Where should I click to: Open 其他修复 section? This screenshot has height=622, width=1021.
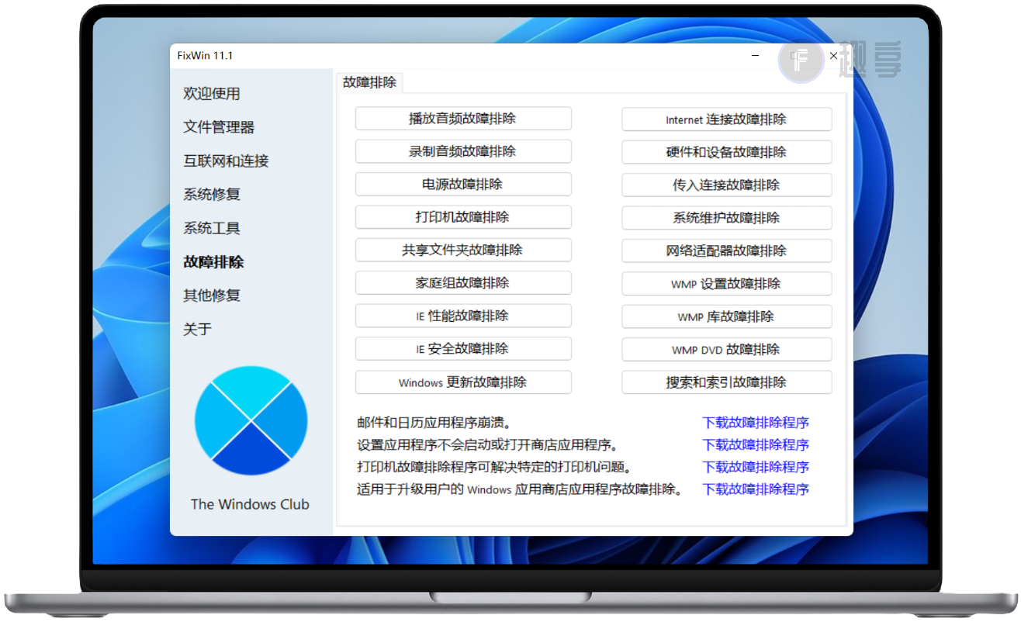click(212, 295)
